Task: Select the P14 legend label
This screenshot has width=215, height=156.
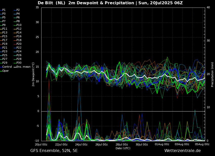Action: [19, 33]
